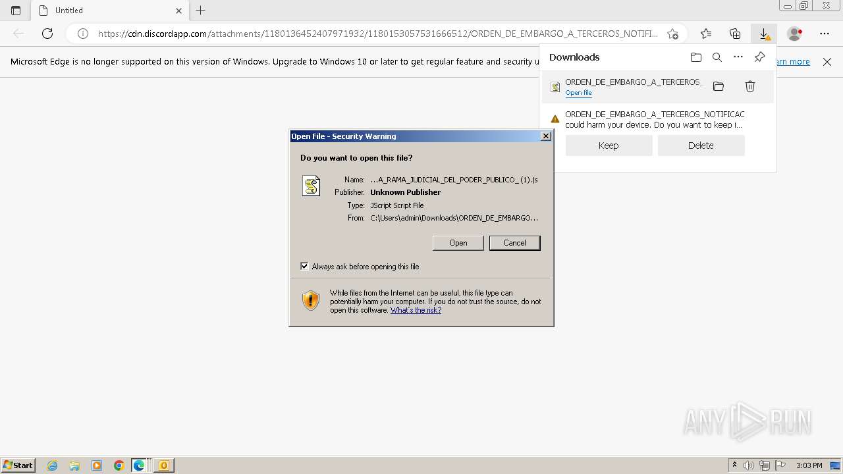Select the first ORDEN_DE_EMBARGO download entry name
This screenshot has height=474, width=843.
(634, 82)
